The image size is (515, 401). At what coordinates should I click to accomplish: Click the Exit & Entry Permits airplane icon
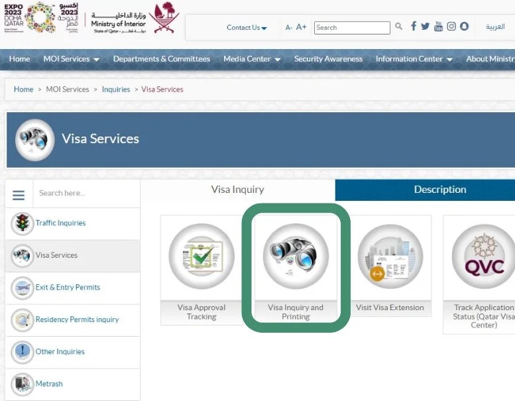23,288
